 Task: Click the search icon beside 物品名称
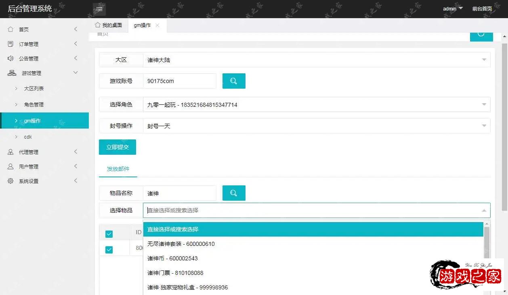pos(234,193)
